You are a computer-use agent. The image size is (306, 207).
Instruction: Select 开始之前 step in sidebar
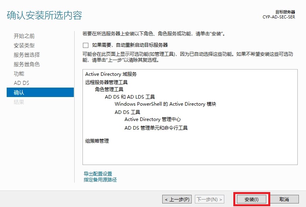[x=24, y=36]
